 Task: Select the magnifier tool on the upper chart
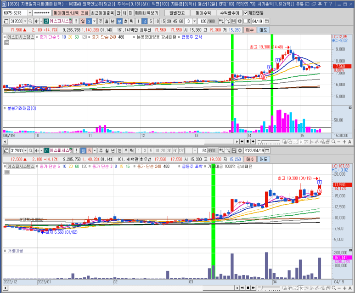[333, 142]
